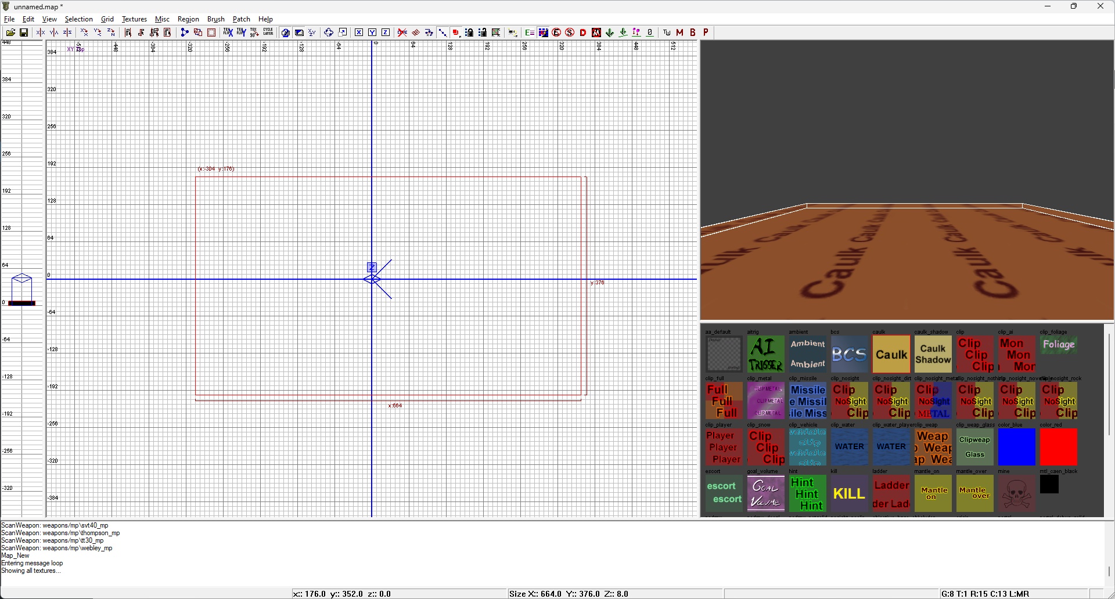Click the Tex rotate 90 icon
Screen dimensions: 1115x599
pyautogui.click(x=255, y=33)
